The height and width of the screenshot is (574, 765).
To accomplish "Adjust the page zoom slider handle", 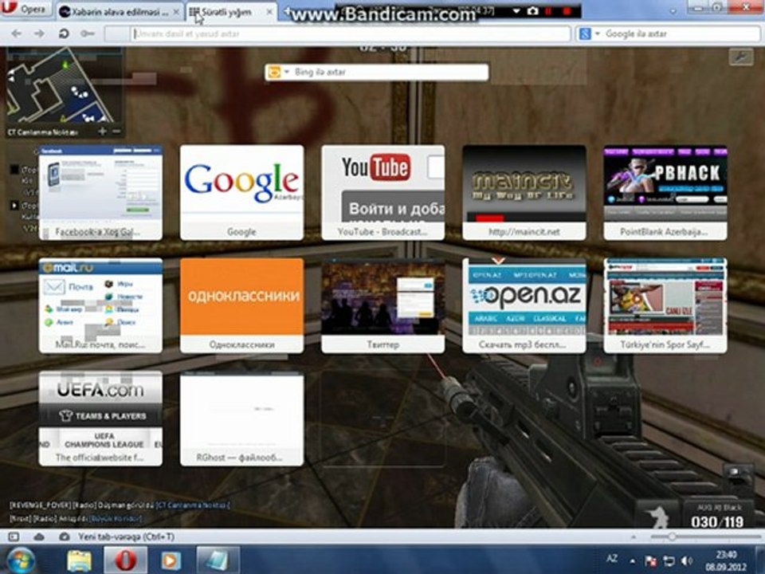I will [x=672, y=537].
